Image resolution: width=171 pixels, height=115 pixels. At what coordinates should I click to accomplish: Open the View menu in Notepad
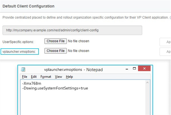click(58, 77)
